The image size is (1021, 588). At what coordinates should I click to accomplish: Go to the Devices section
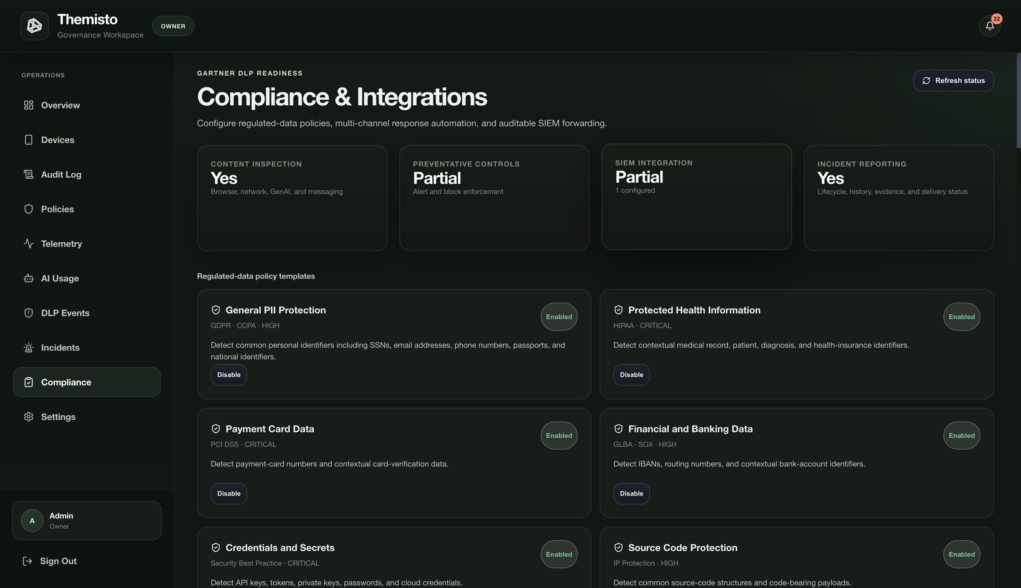pos(87,140)
